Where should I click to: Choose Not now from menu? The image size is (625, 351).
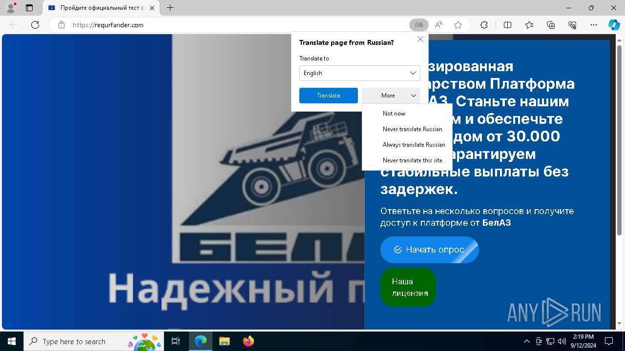pos(407,114)
